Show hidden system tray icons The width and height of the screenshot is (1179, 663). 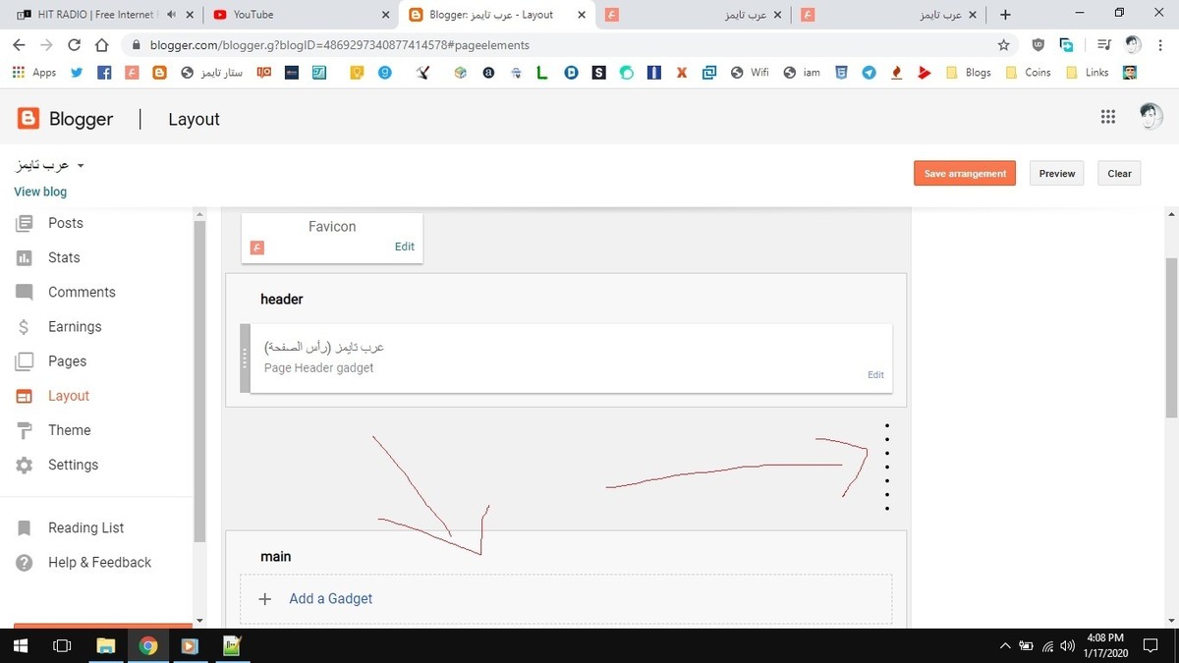click(x=1004, y=646)
